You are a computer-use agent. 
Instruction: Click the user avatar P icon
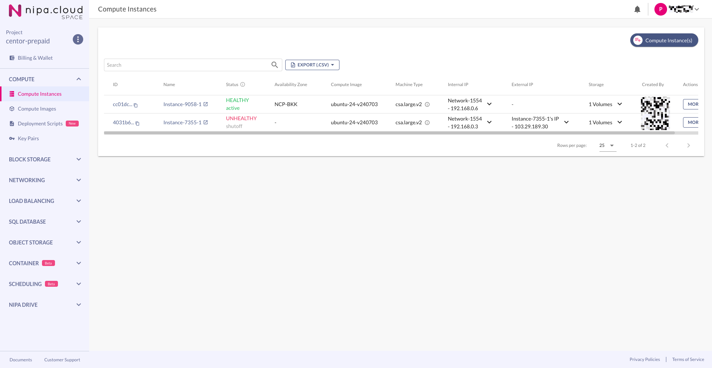[x=660, y=9]
